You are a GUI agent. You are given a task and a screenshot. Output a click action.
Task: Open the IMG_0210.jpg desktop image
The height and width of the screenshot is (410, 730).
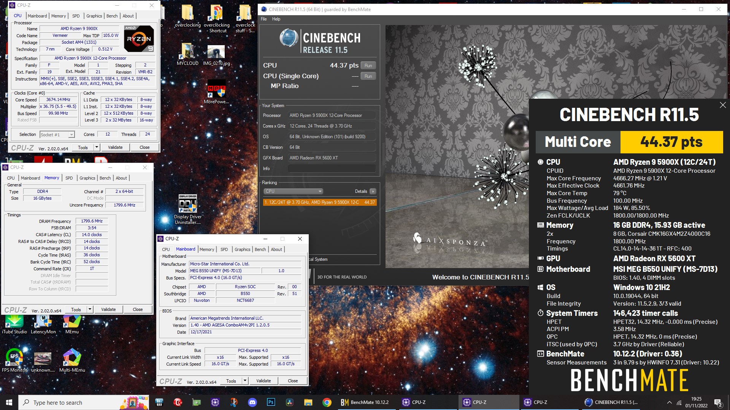tap(216, 55)
